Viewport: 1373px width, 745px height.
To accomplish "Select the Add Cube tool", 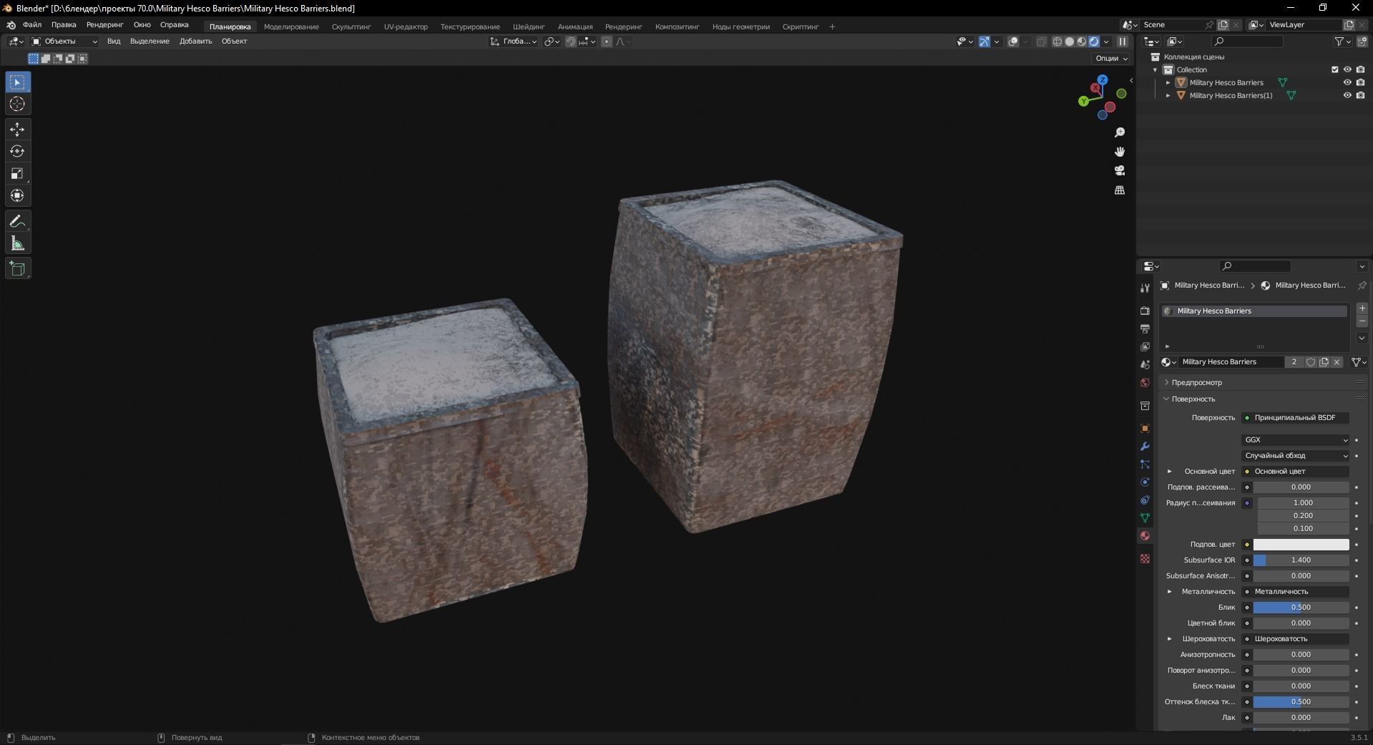I will coord(17,269).
